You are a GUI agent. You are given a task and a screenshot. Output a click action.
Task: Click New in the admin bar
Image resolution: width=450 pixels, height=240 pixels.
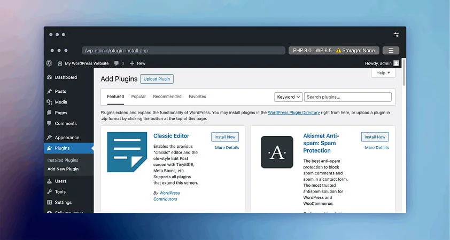(141, 63)
